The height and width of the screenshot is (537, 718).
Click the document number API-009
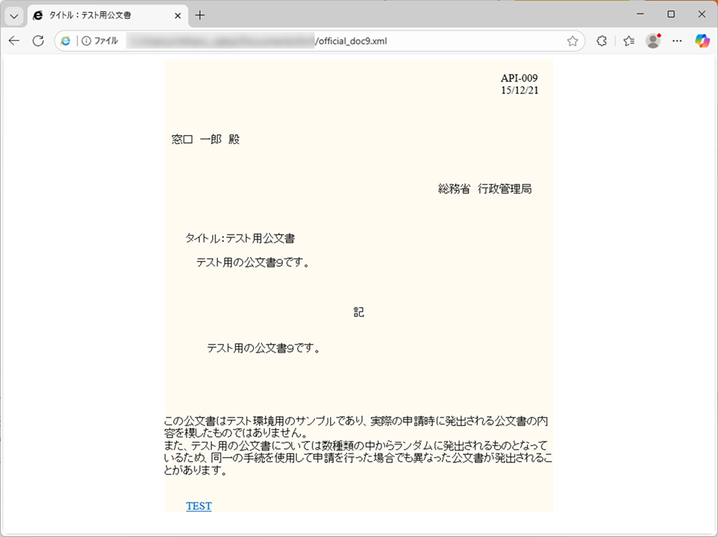click(x=519, y=78)
